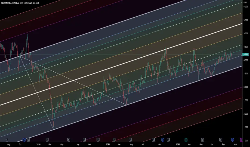Open the earnings marker between Jul and Oct 2021
This screenshot has height=147, width=250.
(x=153, y=140)
